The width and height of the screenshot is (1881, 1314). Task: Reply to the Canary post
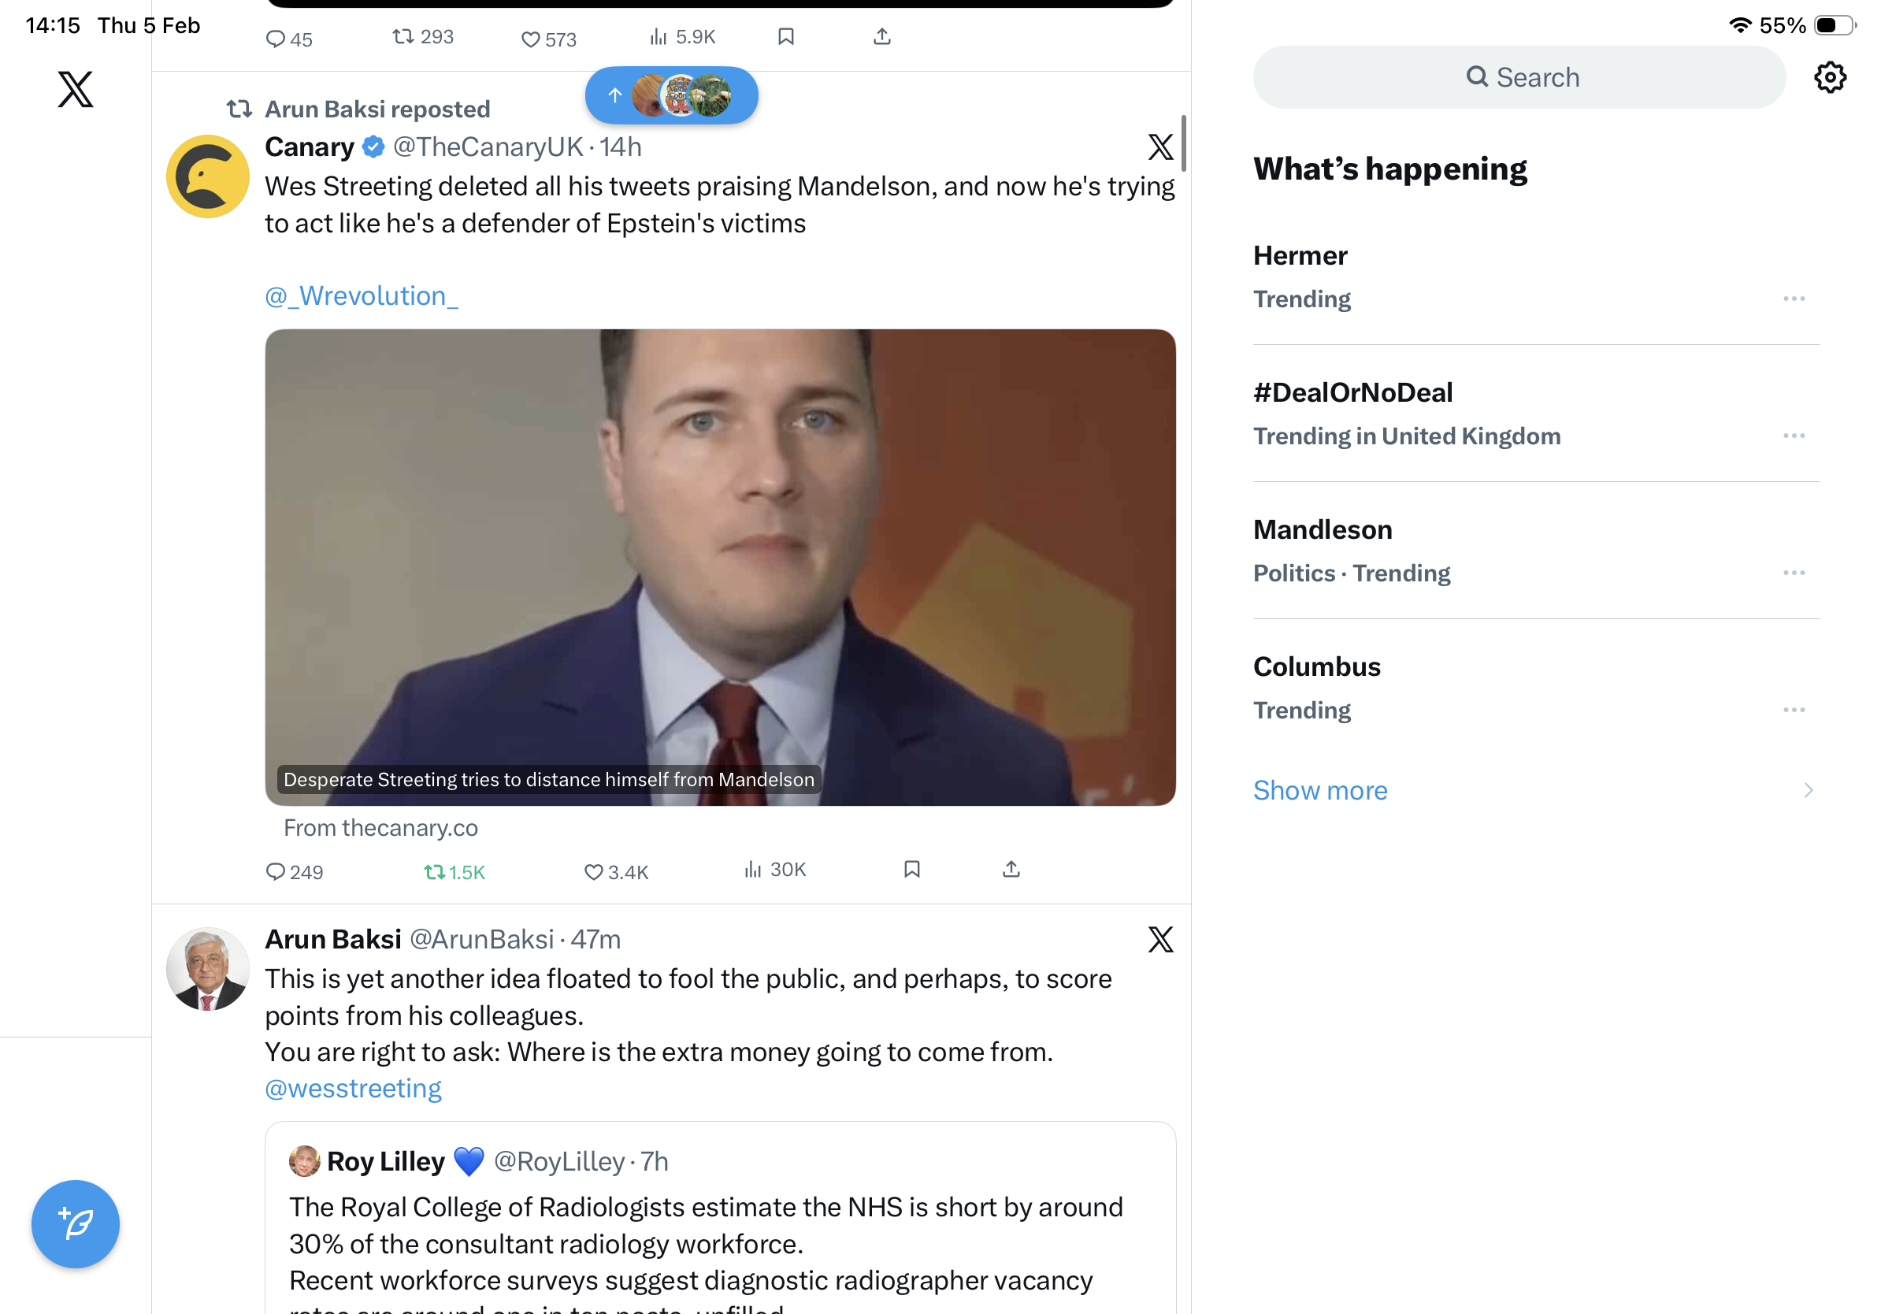point(276,871)
